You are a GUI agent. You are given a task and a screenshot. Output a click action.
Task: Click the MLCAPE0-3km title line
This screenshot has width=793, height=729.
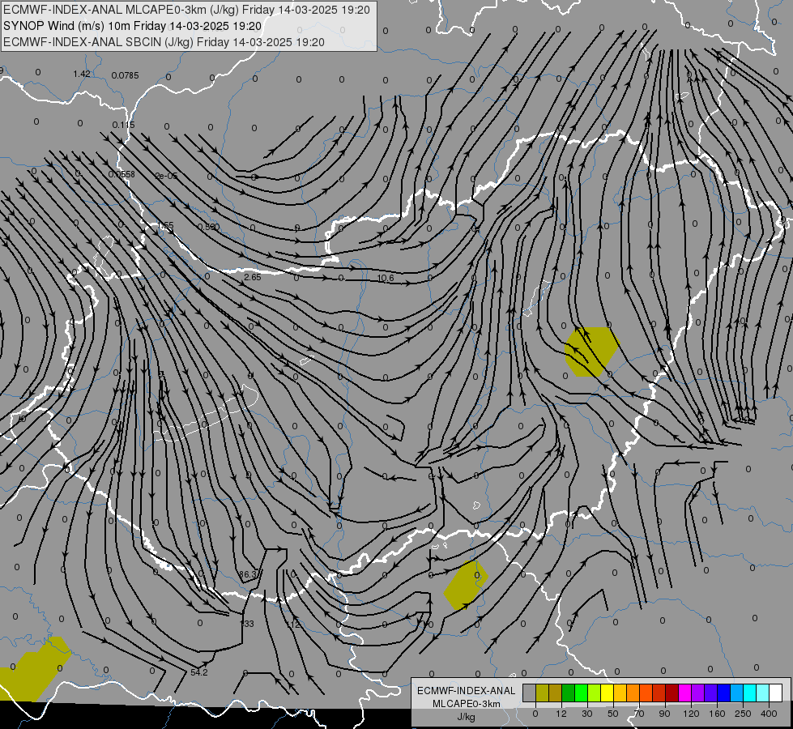[186, 10]
